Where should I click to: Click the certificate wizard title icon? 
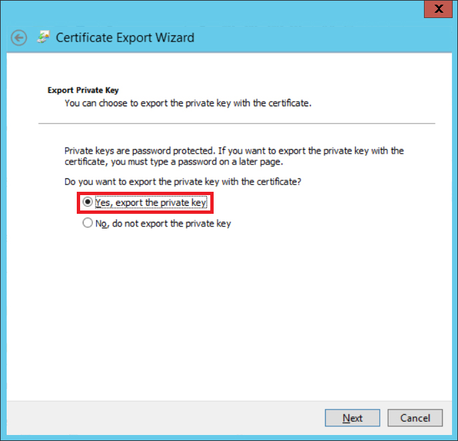click(x=43, y=37)
